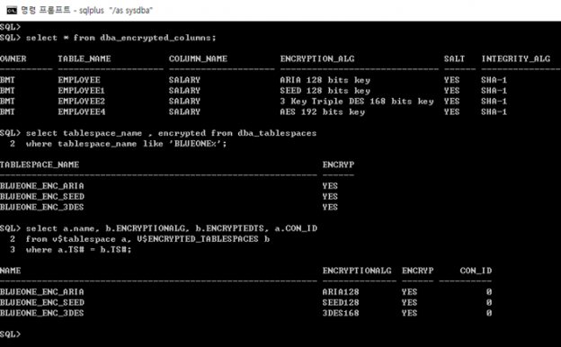Screen dimensions: 561x347
Task: Click the ARIA128 algorithm value
Action: [x=341, y=292]
